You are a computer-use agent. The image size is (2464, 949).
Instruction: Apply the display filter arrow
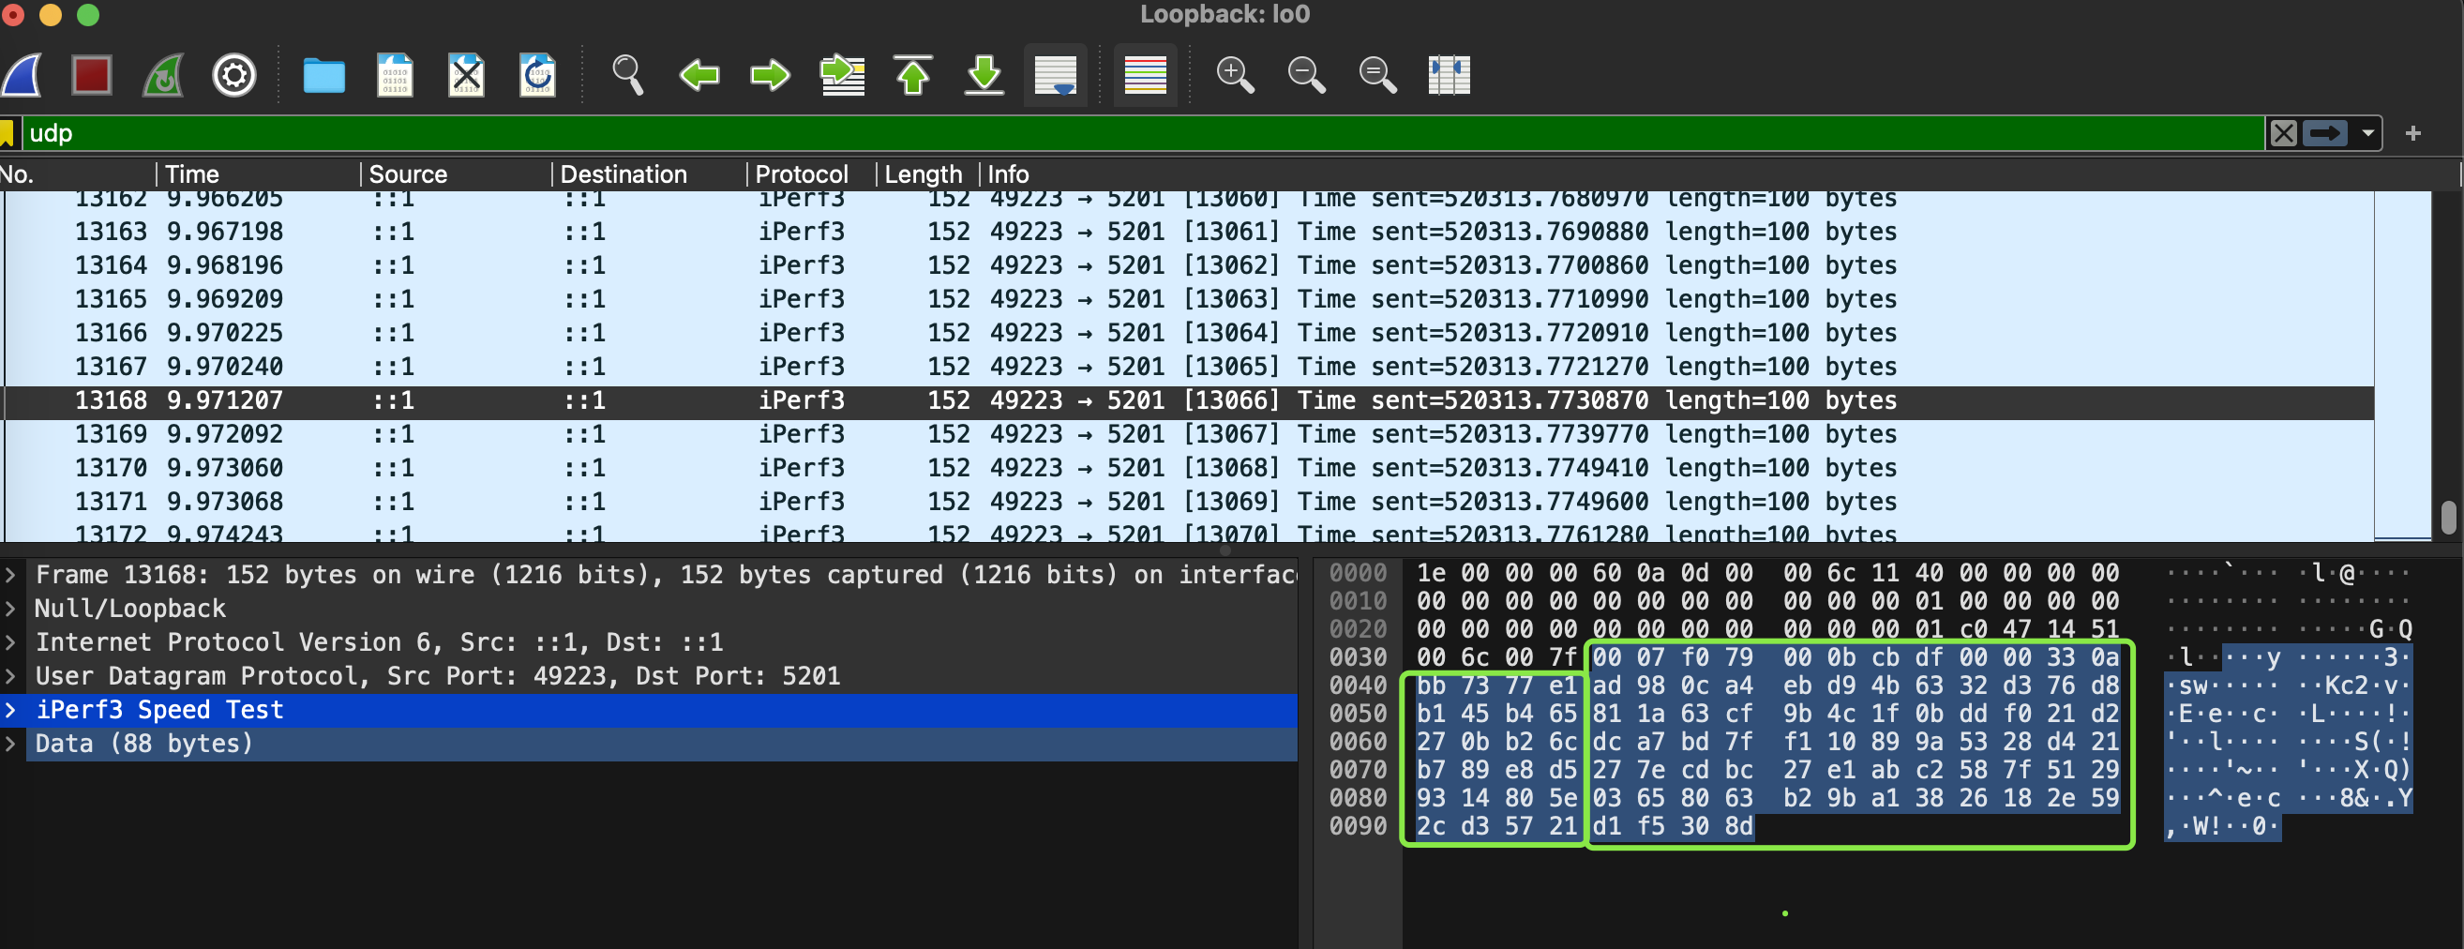2324,133
